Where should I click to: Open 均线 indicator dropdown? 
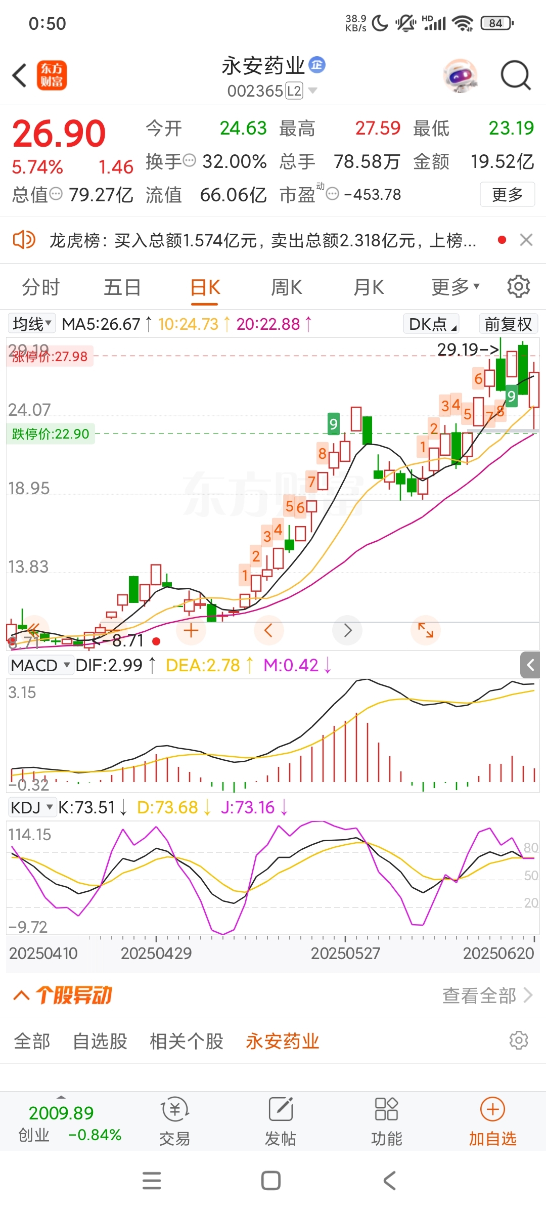(32, 324)
